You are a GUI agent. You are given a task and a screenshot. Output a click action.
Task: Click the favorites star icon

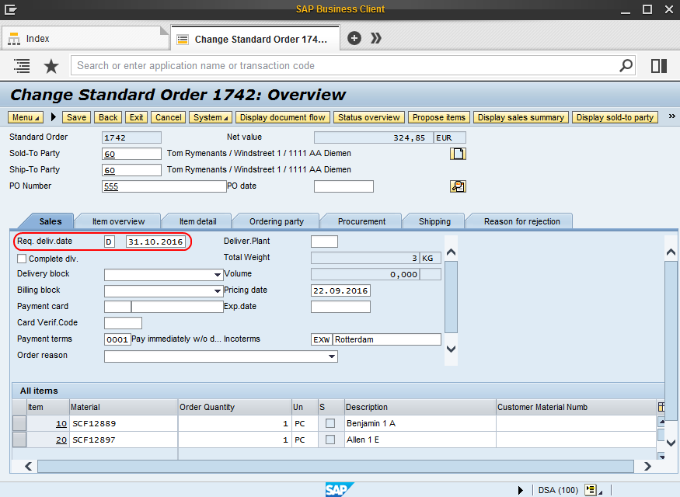[x=51, y=66]
